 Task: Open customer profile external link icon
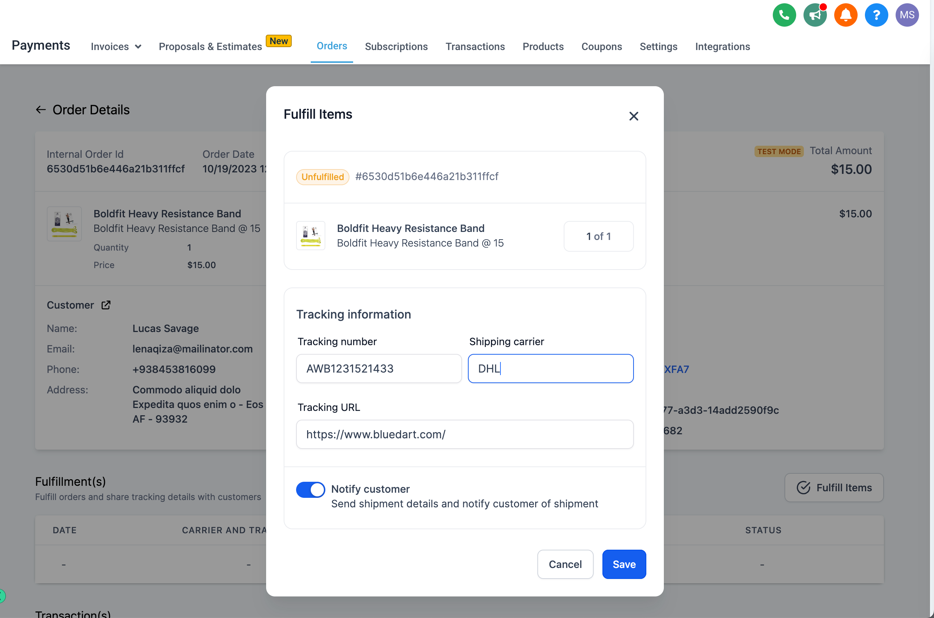(106, 305)
